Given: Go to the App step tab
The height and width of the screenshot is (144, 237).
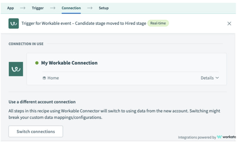Looking at the screenshot, I should click(x=11, y=8).
